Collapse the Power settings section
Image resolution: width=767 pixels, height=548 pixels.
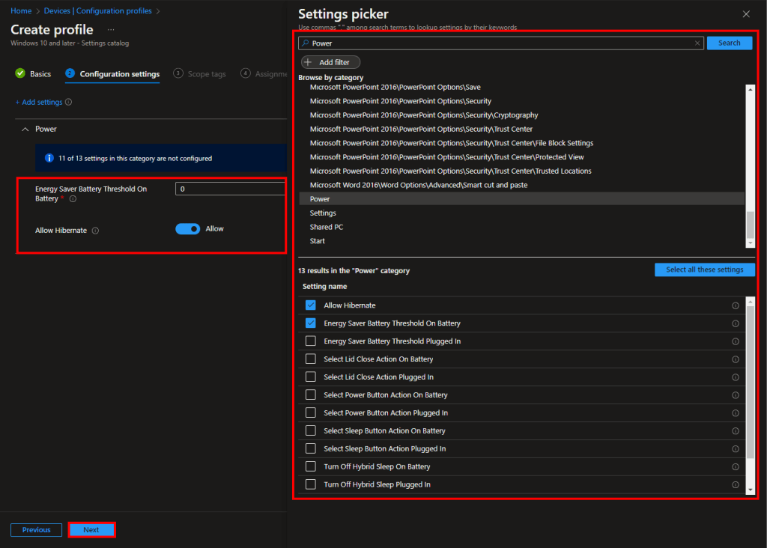point(26,129)
